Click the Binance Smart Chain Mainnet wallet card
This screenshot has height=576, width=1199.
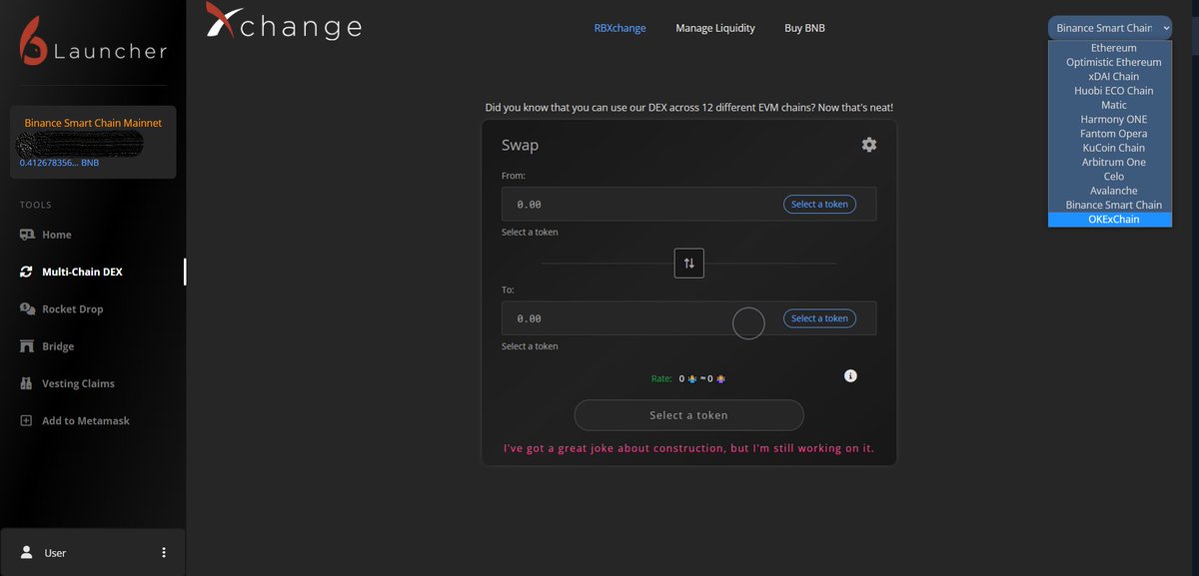pyautogui.click(x=93, y=142)
